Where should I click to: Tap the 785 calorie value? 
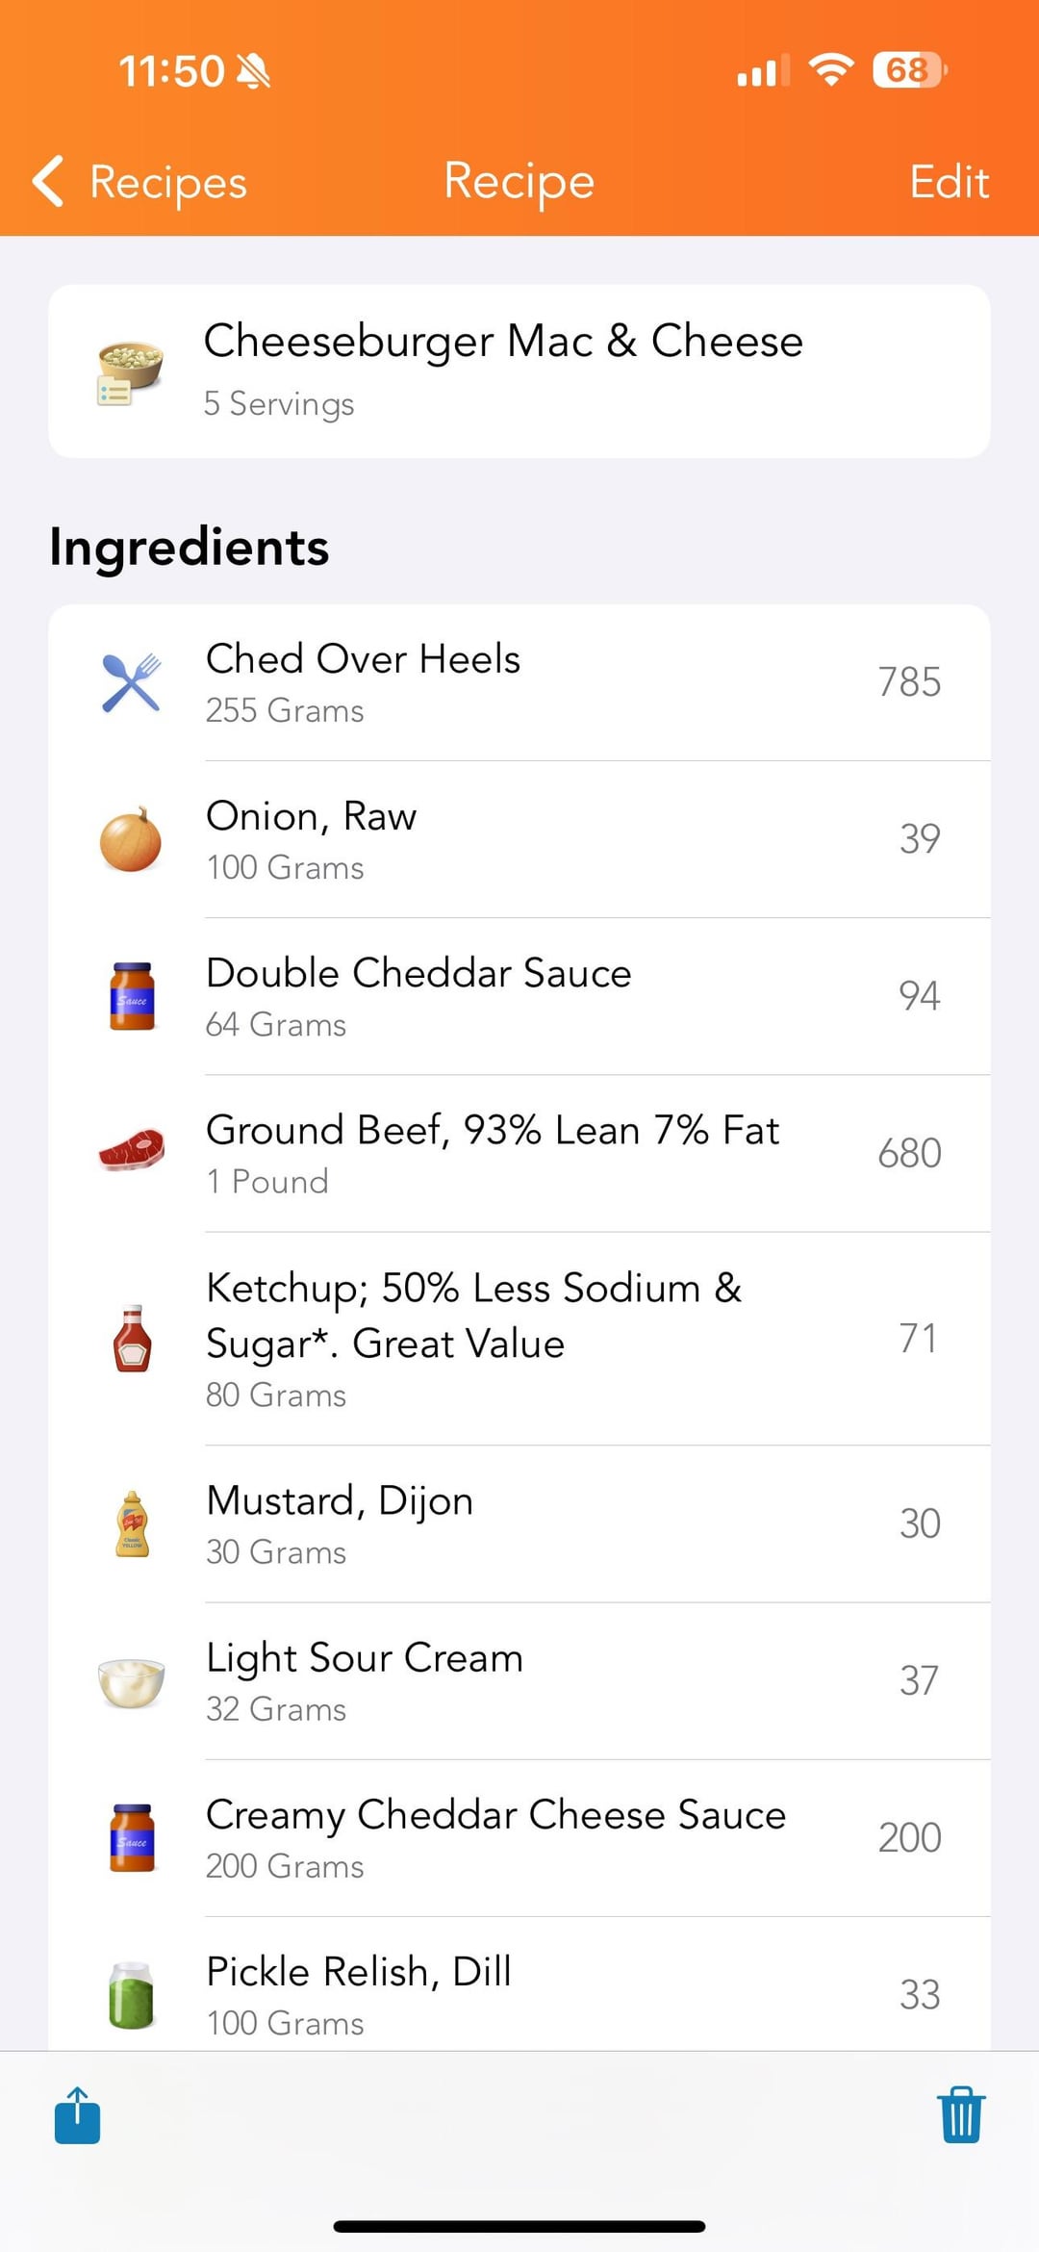909,682
